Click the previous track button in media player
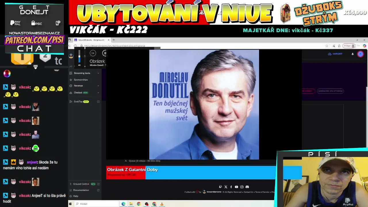This screenshot has height=207, width=368. 93,53
